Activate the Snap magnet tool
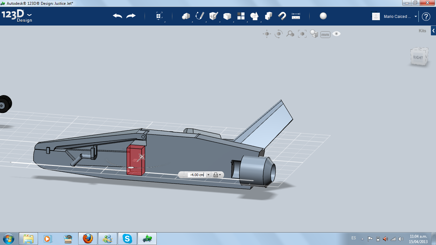This screenshot has height=245, width=436. point(282,16)
